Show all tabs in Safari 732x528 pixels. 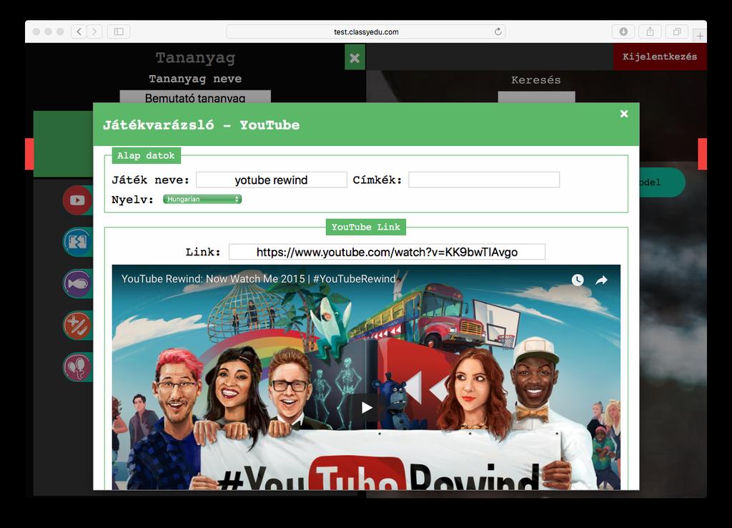point(677,31)
